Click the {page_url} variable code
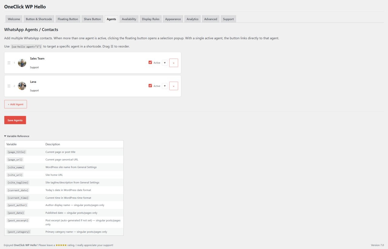388x249 pixels. pyautogui.click(x=15, y=159)
